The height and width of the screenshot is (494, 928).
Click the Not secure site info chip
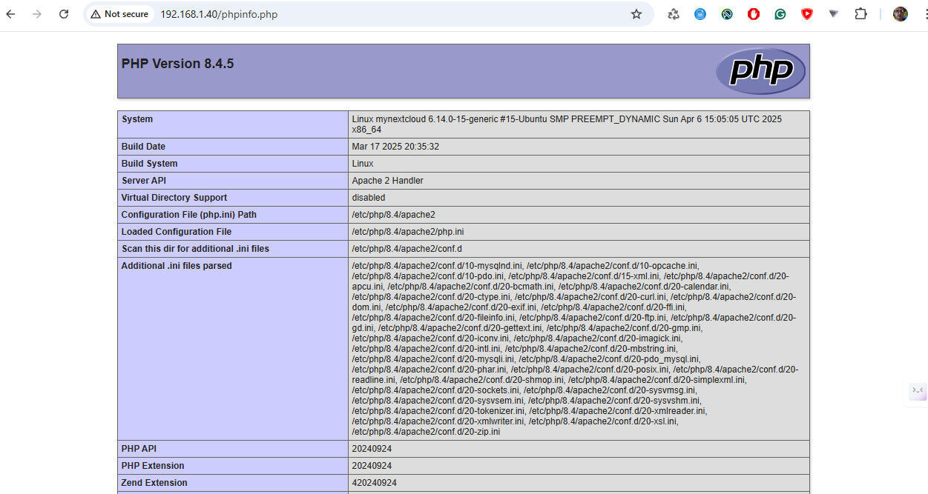click(x=119, y=14)
